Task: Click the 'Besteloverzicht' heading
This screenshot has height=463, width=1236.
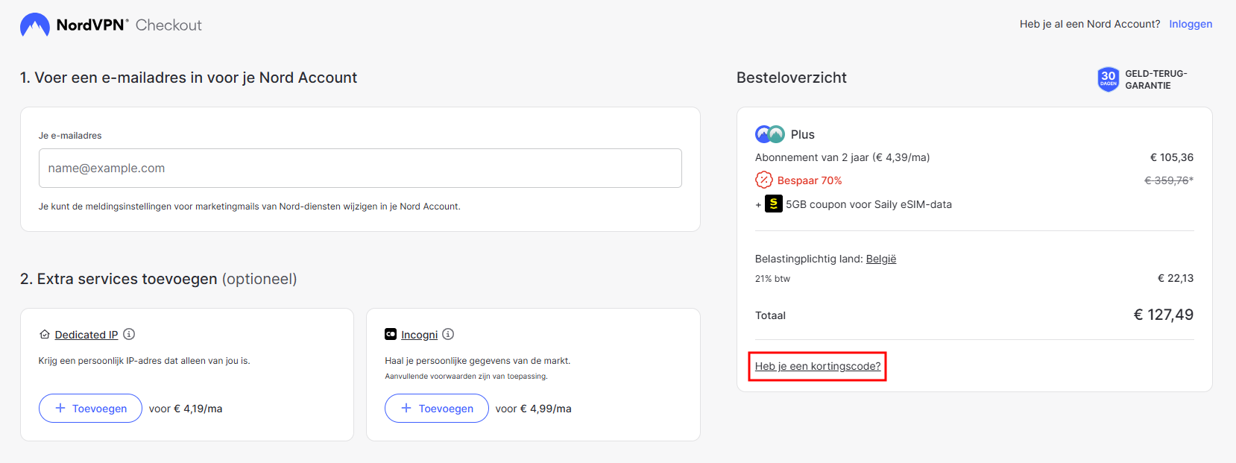Action: click(792, 78)
